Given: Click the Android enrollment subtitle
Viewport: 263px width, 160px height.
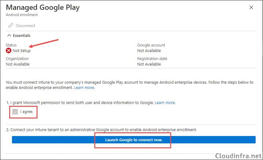Looking at the screenshot, I should (x=22, y=15).
